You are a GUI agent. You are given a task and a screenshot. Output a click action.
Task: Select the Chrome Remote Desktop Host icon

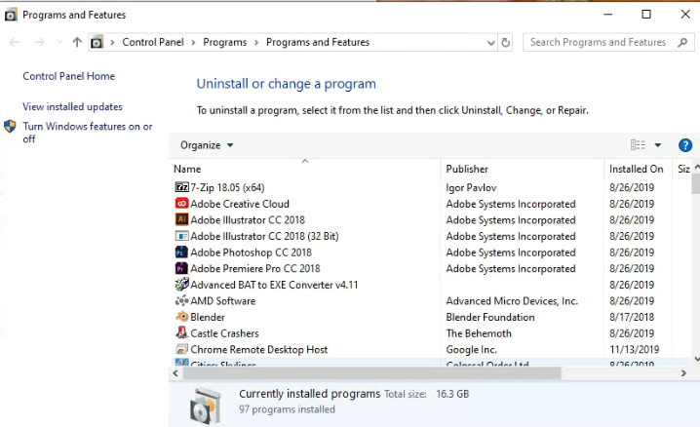click(181, 349)
